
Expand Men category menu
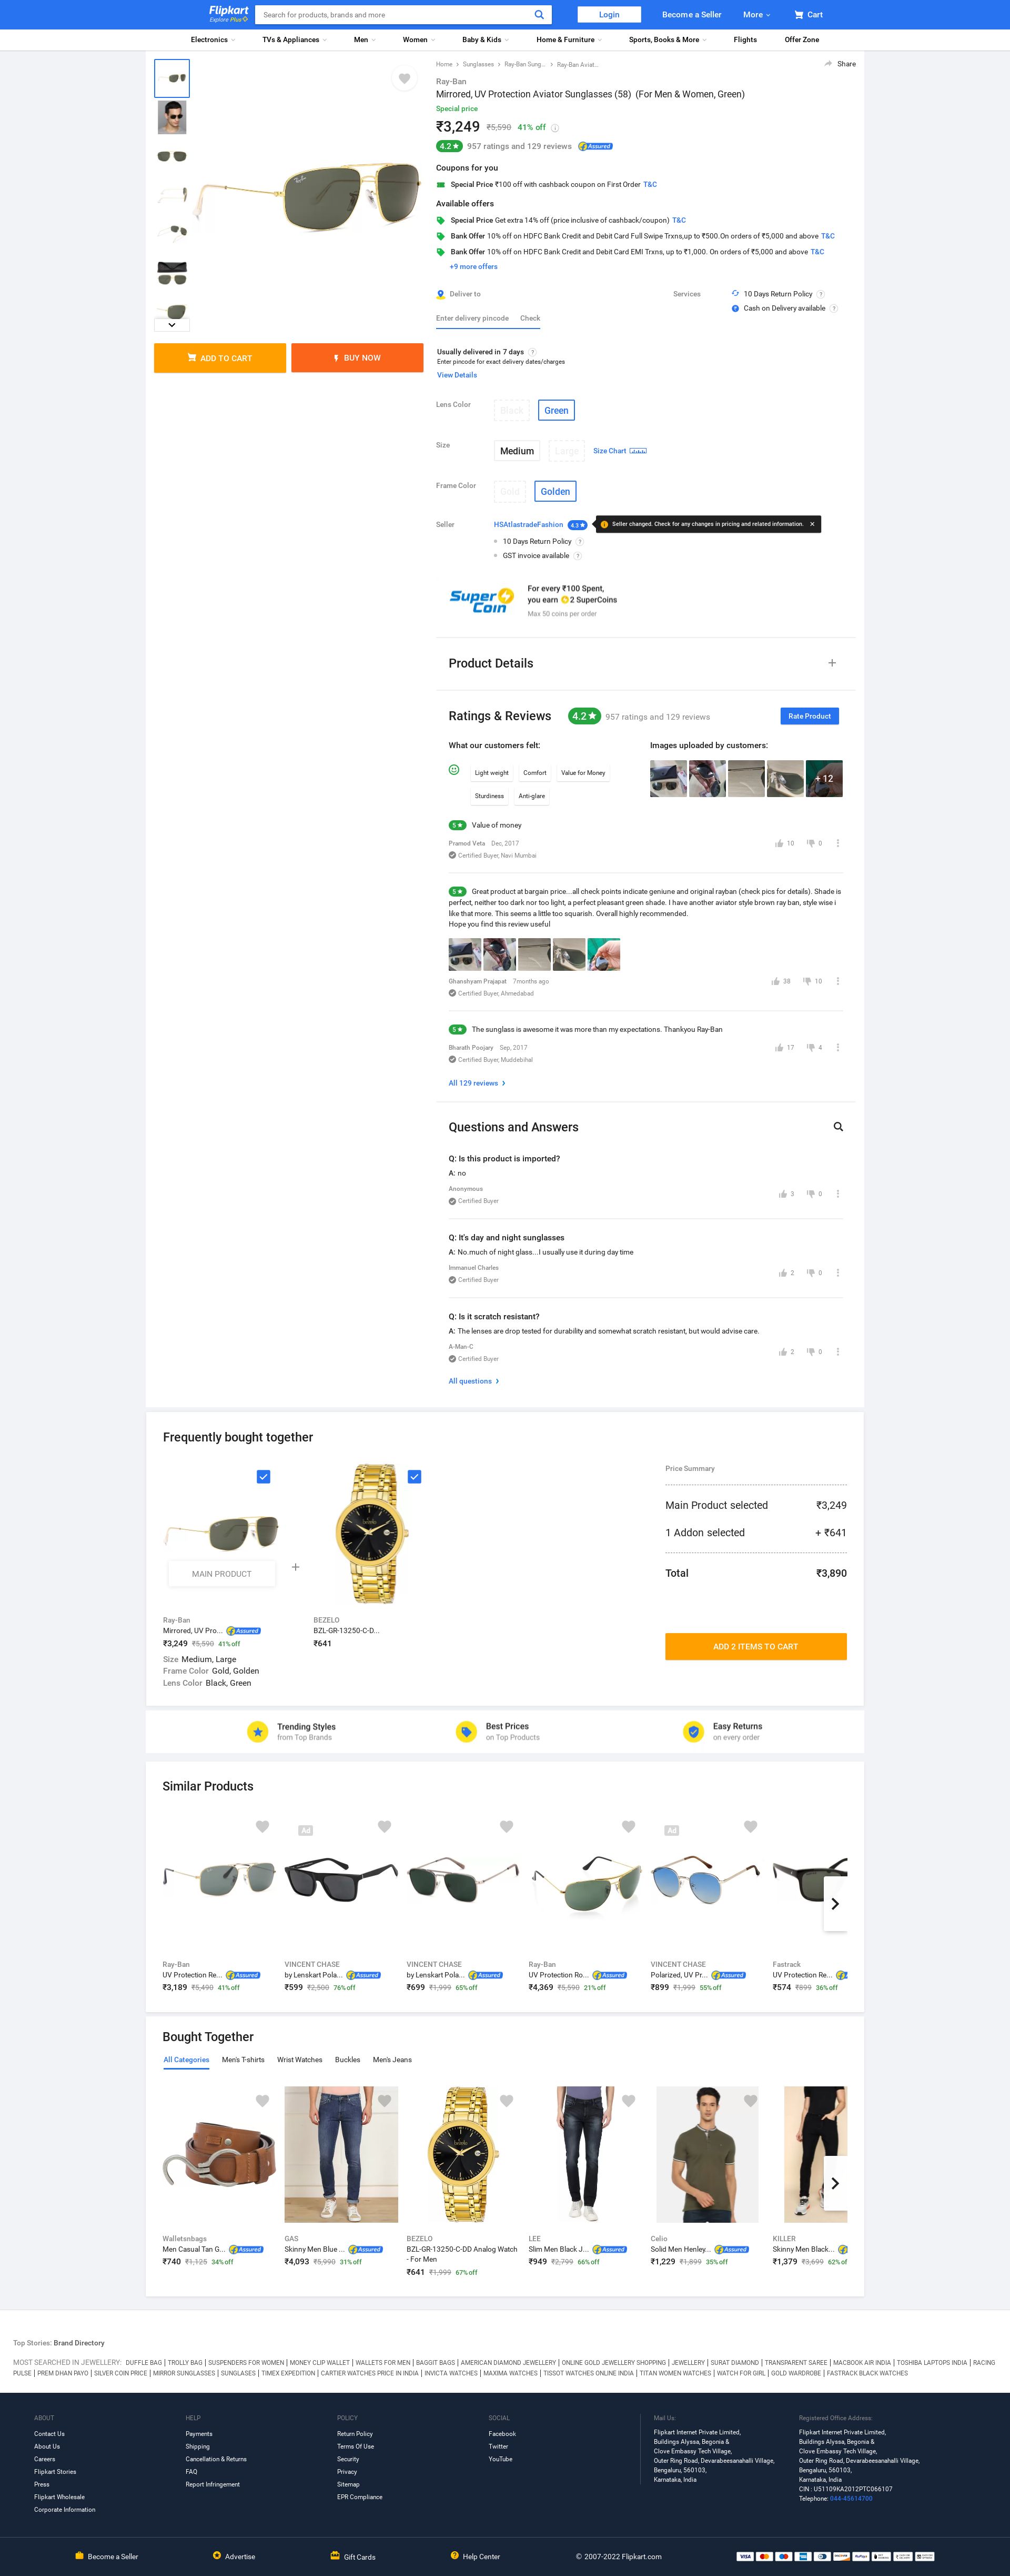tap(365, 40)
